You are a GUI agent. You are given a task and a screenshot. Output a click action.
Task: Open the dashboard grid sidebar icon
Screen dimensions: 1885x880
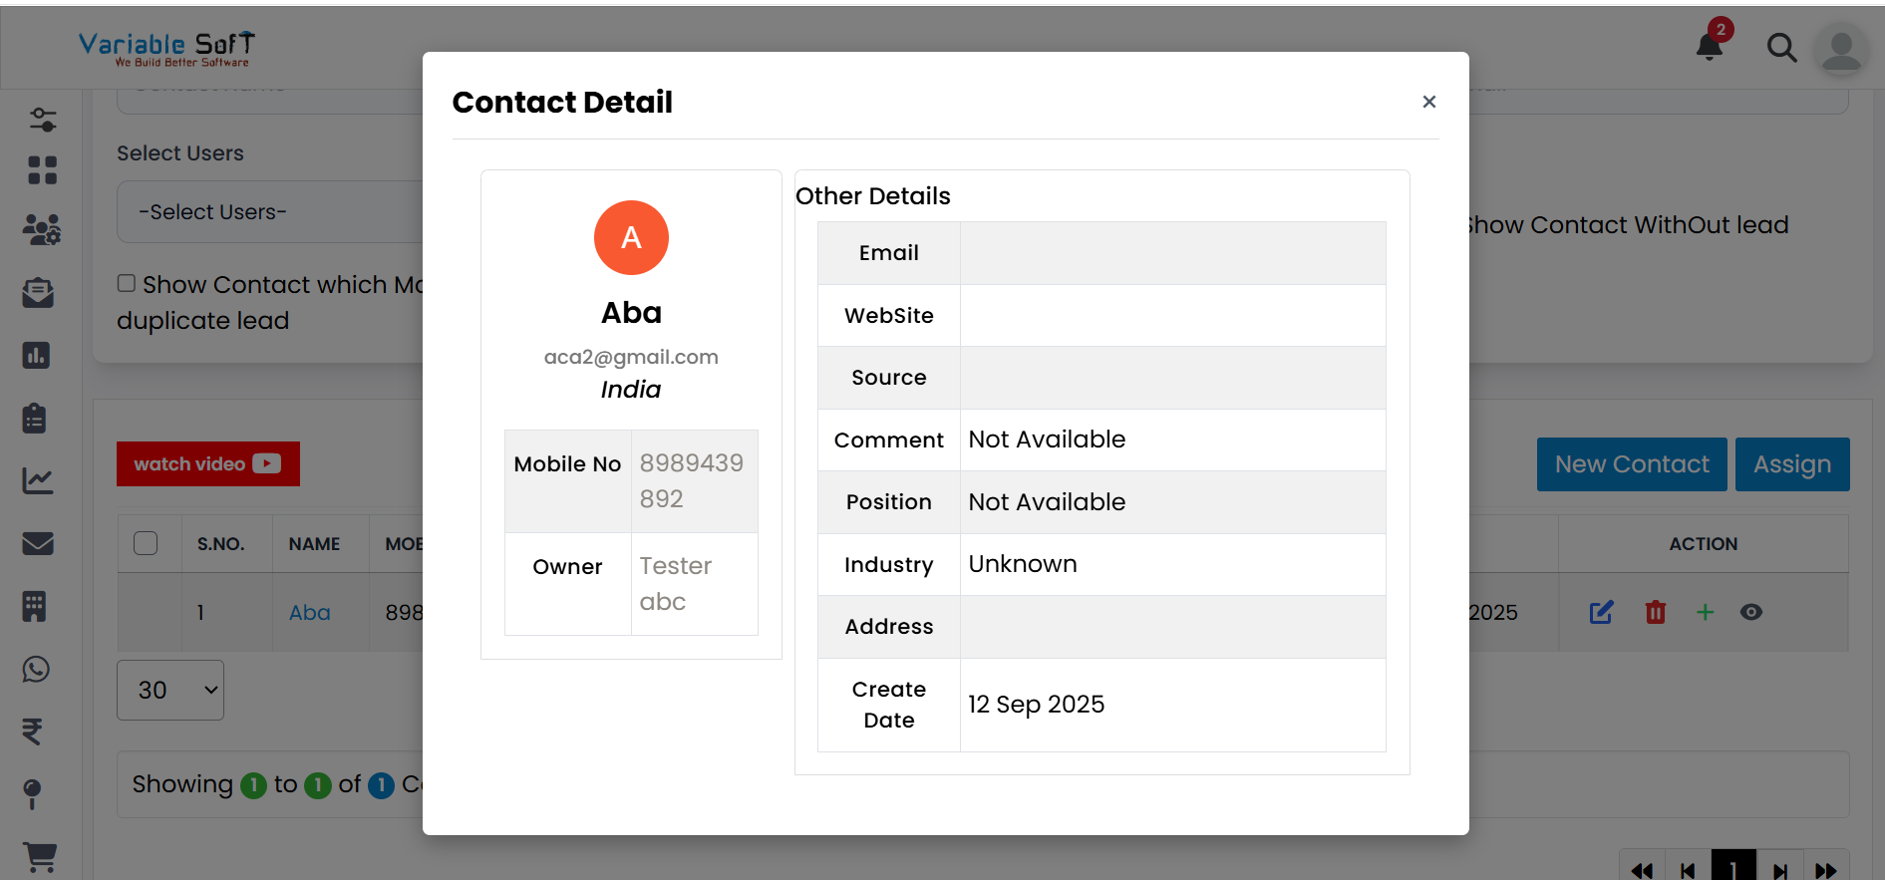click(42, 170)
